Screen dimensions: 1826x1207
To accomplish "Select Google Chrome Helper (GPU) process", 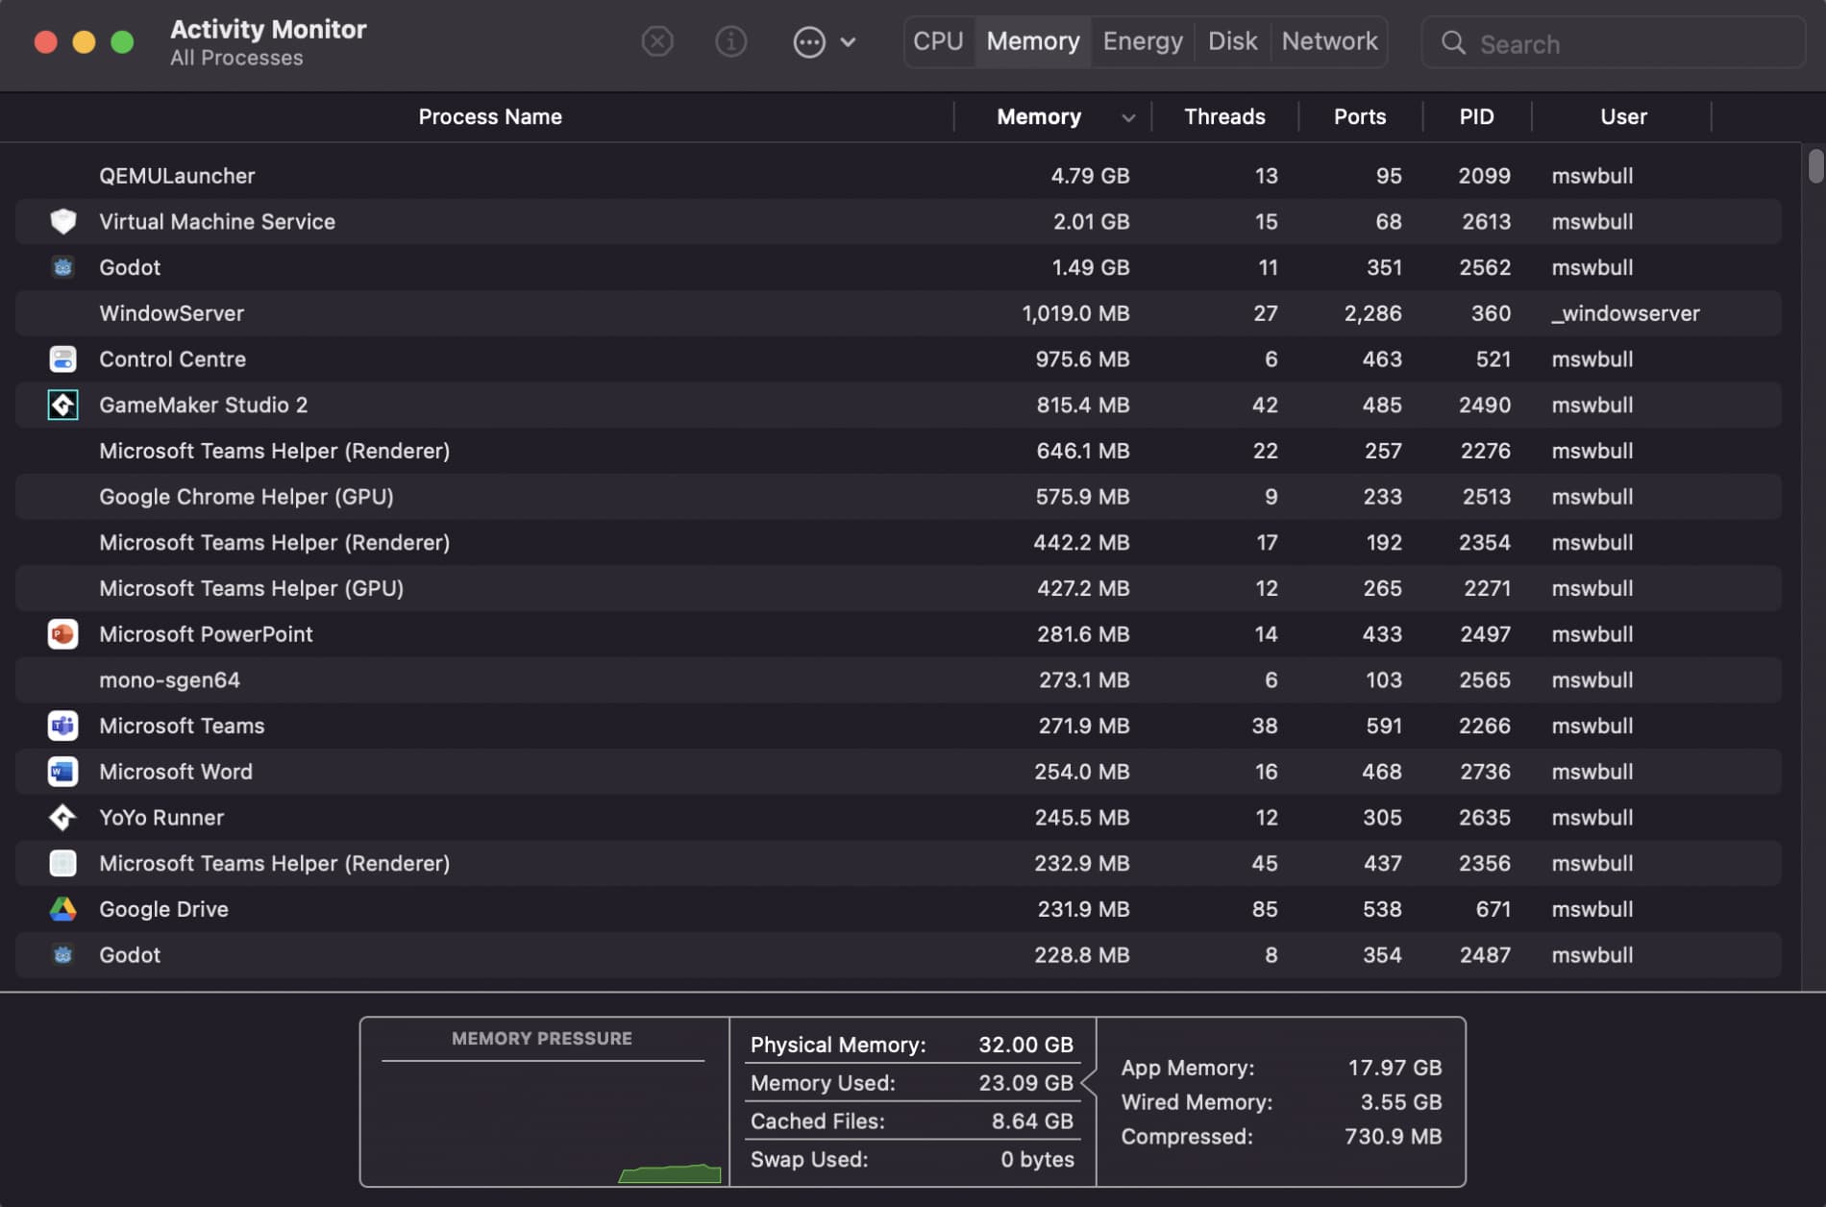I will [x=246, y=497].
